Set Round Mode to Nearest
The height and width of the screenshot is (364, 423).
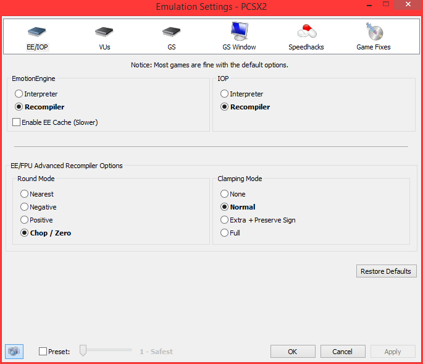[x=25, y=194]
